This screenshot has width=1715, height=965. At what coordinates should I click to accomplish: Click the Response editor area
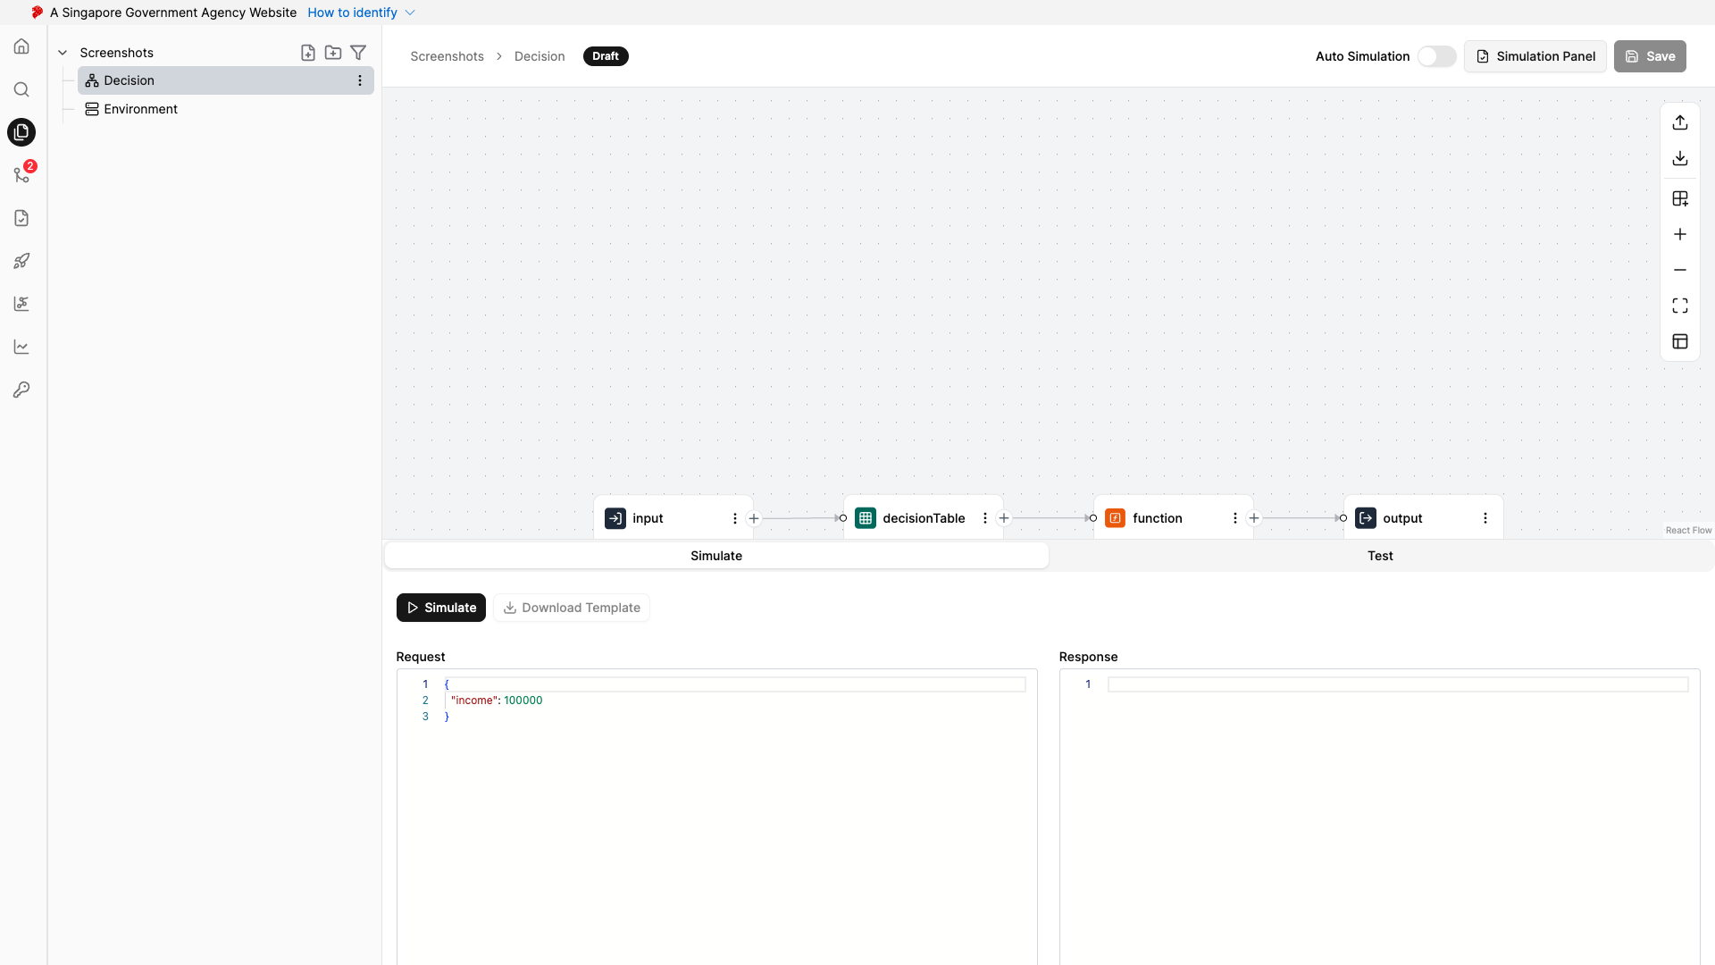click(x=1379, y=817)
